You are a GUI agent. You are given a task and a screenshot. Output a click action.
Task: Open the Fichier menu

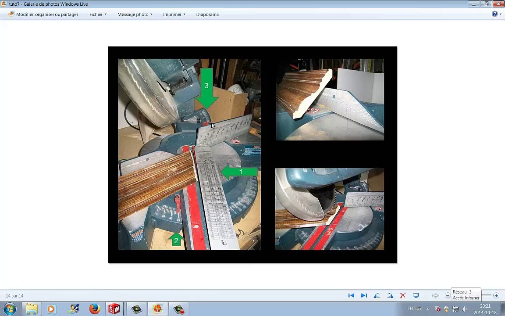[98, 14]
